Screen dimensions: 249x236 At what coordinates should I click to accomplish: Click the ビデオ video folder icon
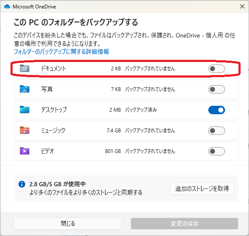pyautogui.click(x=24, y=151)
